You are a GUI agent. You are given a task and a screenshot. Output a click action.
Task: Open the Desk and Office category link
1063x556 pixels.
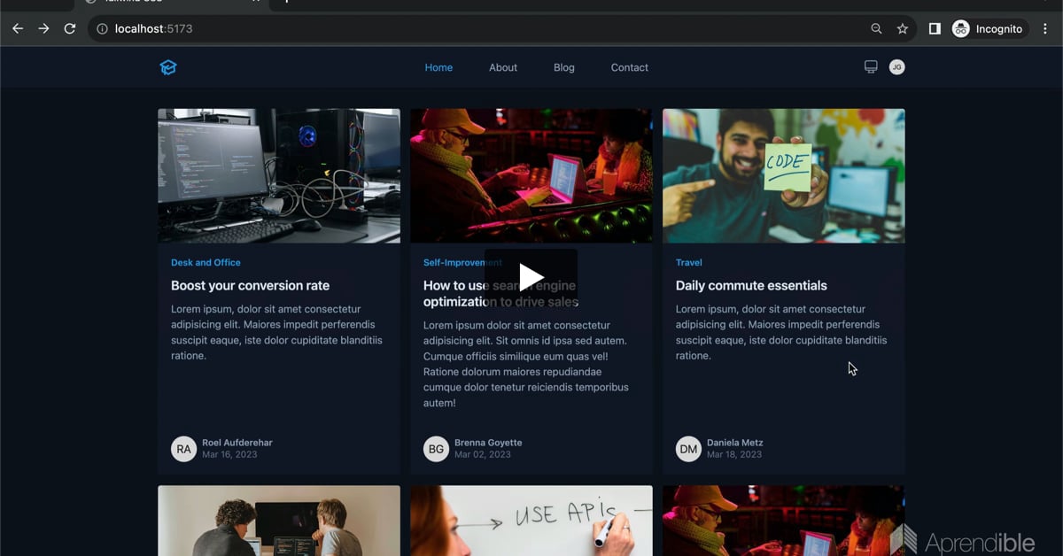coord(206,262)
